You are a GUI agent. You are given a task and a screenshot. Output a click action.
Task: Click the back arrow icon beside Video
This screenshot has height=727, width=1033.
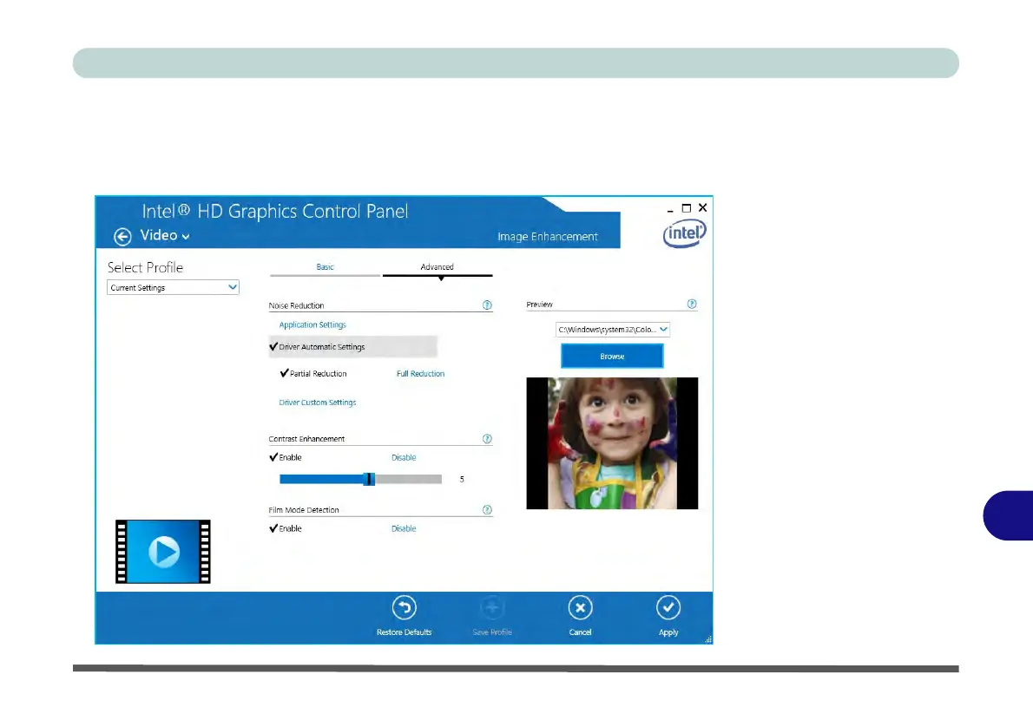pos(123,237)
